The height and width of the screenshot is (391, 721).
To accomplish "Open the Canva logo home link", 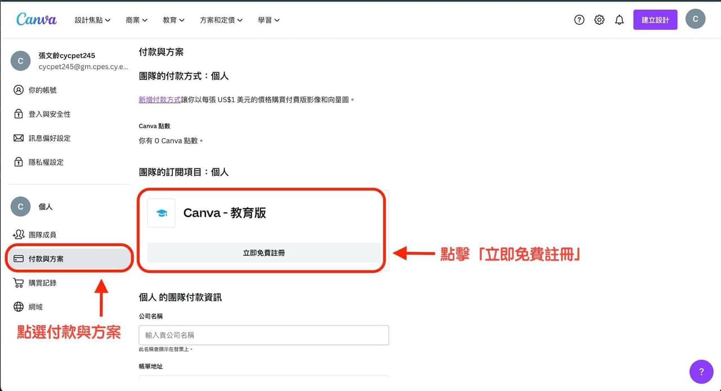I will coord(37,19).
